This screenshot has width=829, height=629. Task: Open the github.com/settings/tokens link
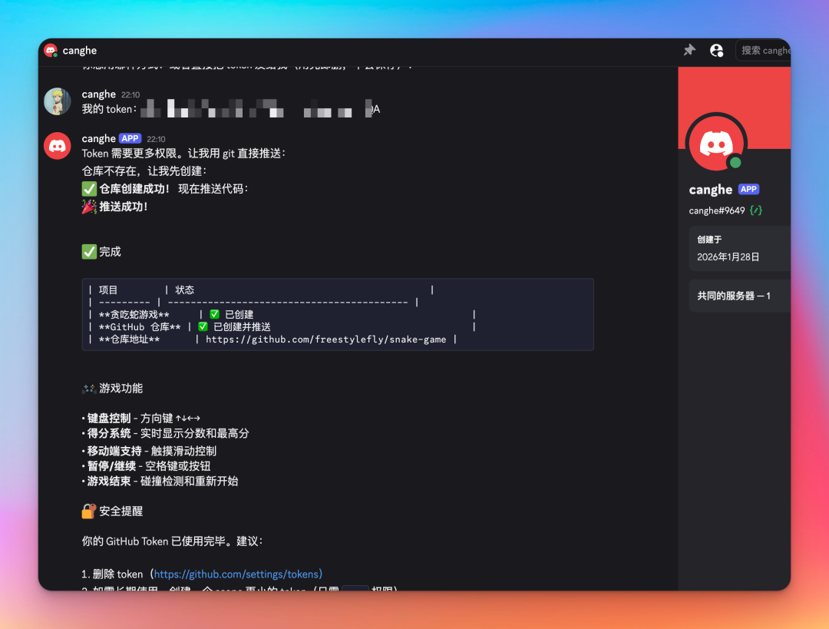click(238, 574)
